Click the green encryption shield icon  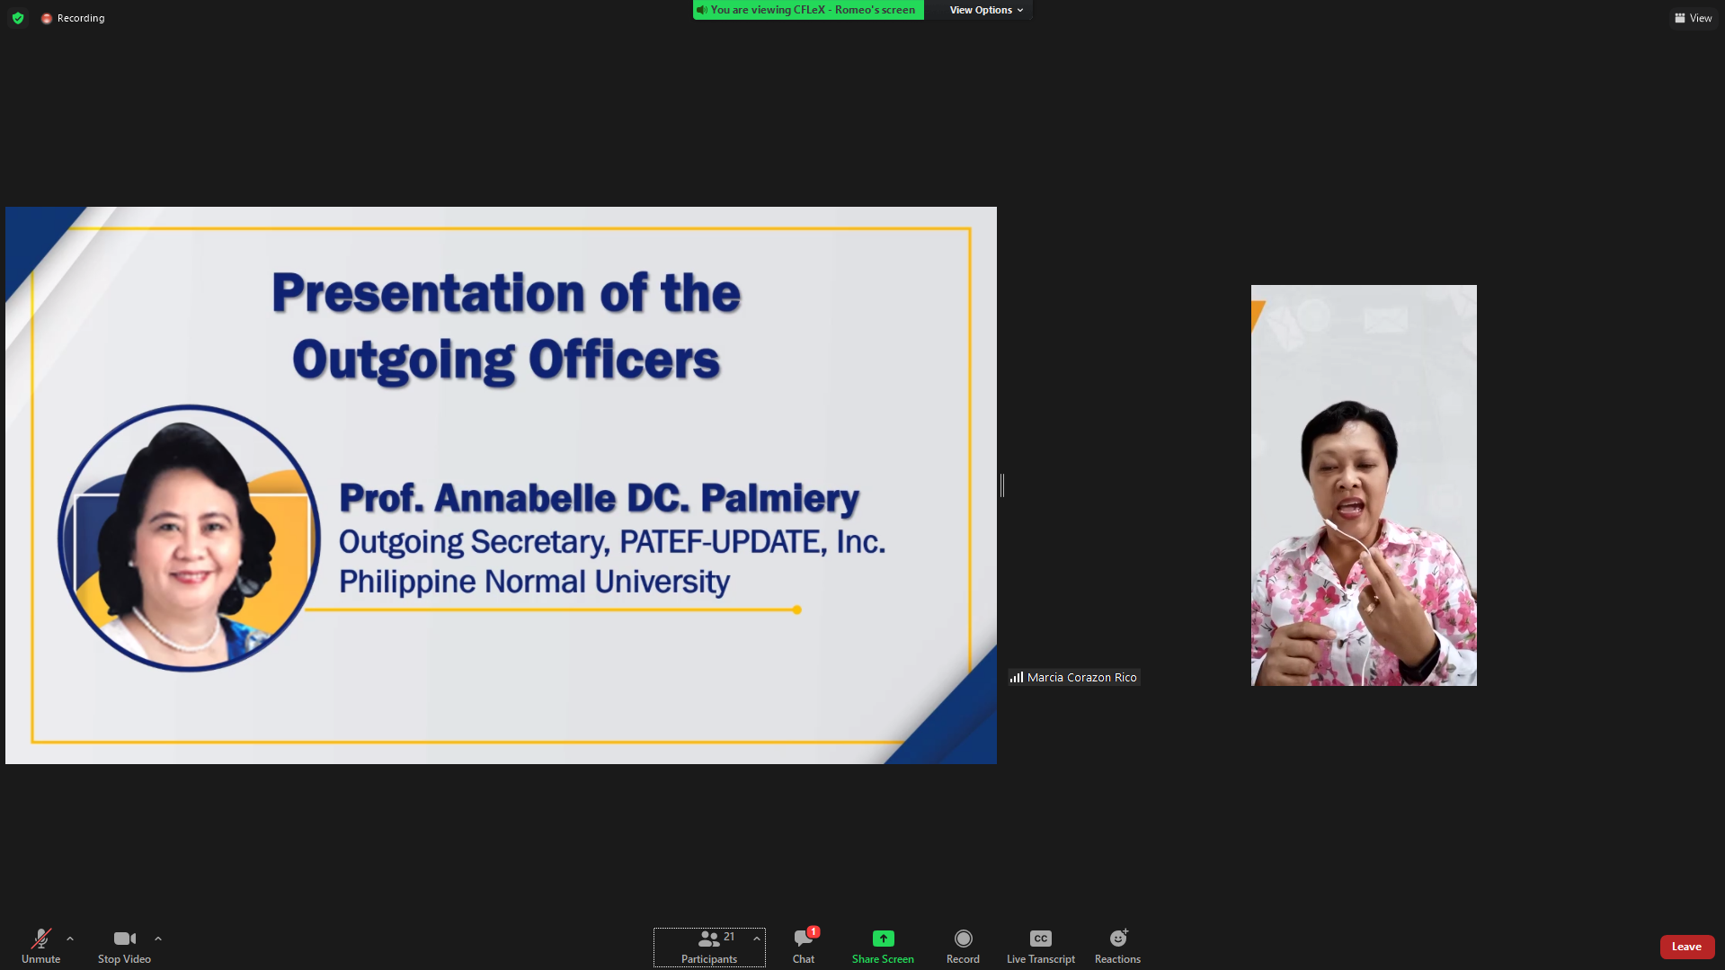coord(18,18)
